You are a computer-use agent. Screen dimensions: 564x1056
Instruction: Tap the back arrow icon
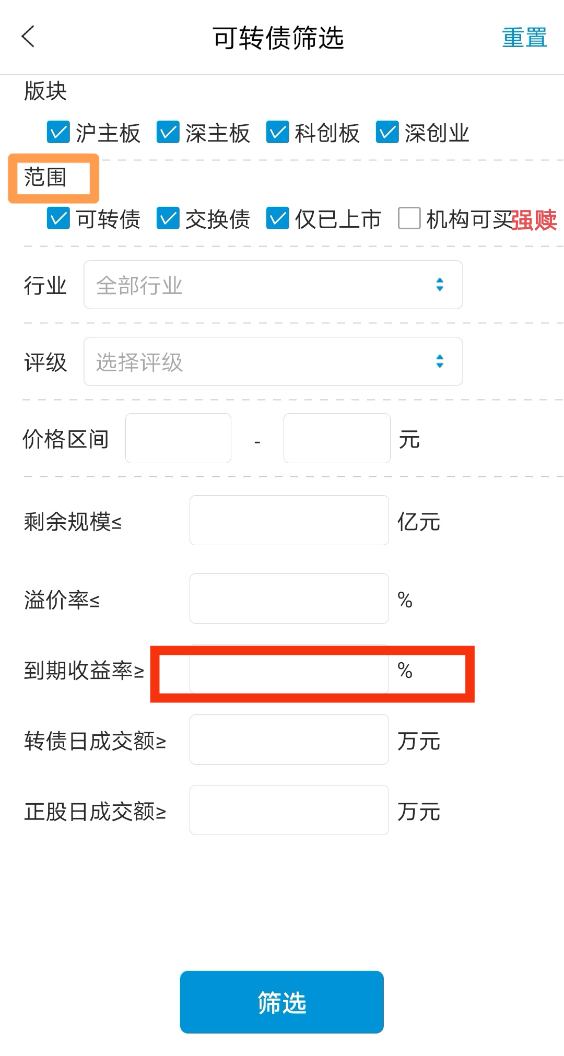click(28, 37)
